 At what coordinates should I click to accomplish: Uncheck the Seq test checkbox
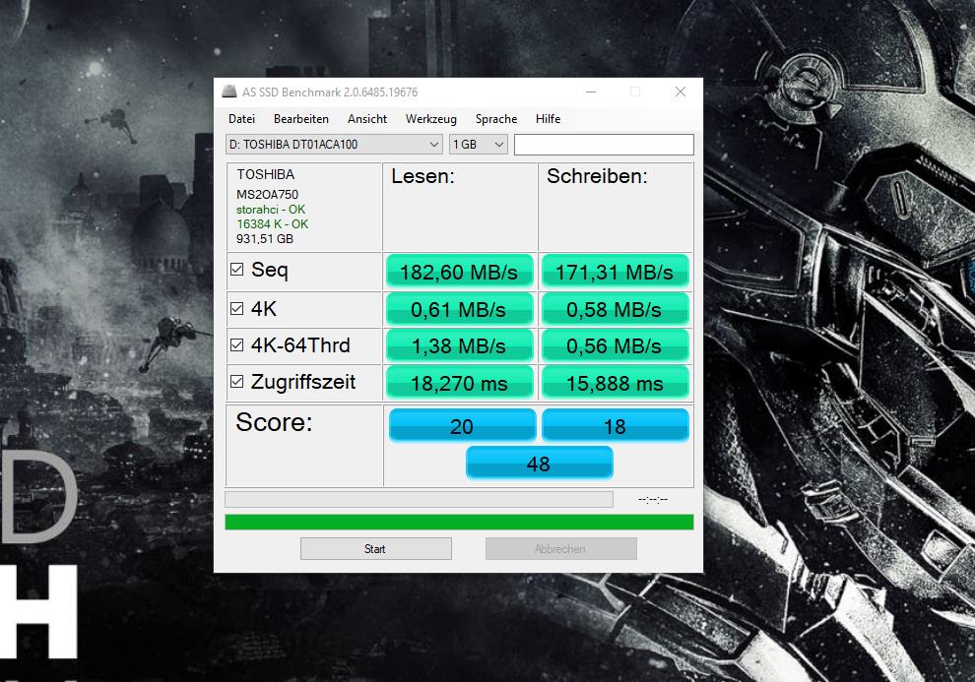[237, 269]
